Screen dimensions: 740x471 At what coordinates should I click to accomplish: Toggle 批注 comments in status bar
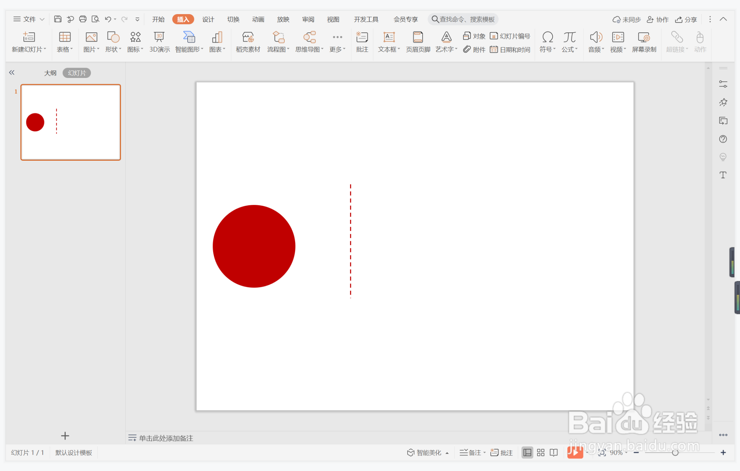tap(501, 452)
